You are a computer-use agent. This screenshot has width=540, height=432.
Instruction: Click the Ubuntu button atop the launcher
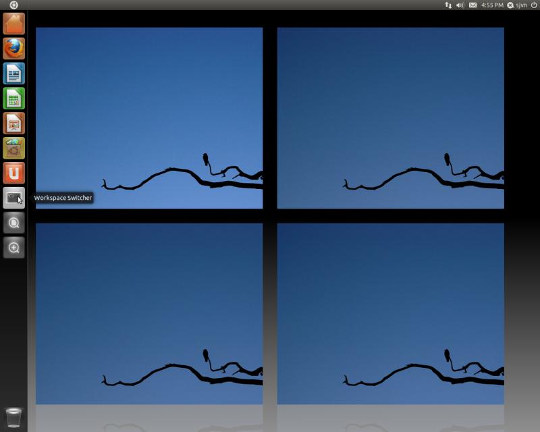coord(9,5)
